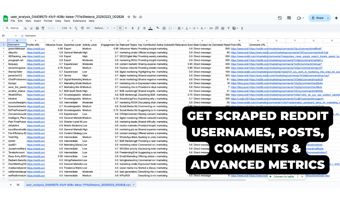This screenshot has width=340, height=203.
Task: Insert a chart from the toolbar
Action: click(222, 28)
